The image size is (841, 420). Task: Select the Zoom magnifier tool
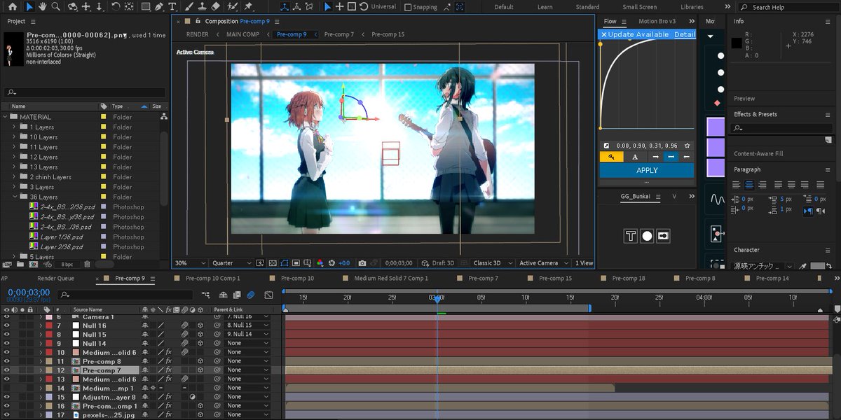55,7
